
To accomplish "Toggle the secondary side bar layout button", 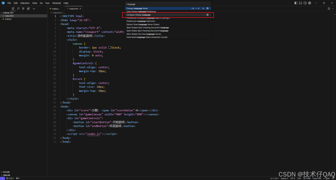I will pos(305,3).
